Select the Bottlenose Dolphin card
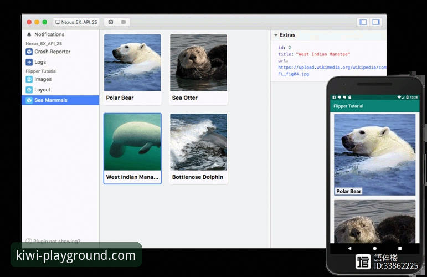Image resolution: width=427 pixels, height=277 pixels. [198, 148]
